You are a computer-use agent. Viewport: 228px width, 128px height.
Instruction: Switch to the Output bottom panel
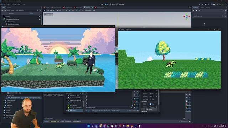point(46,121)
